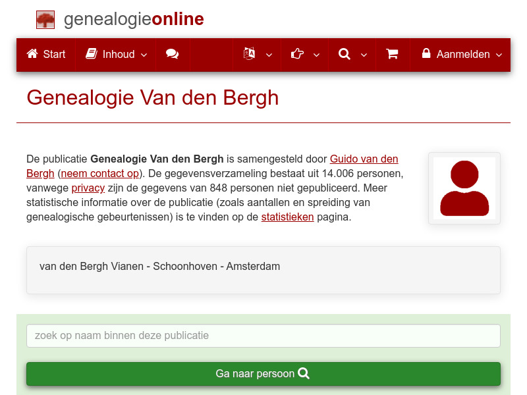
Task: Click the speech bubble forum icon
Action: coord(173,54)
